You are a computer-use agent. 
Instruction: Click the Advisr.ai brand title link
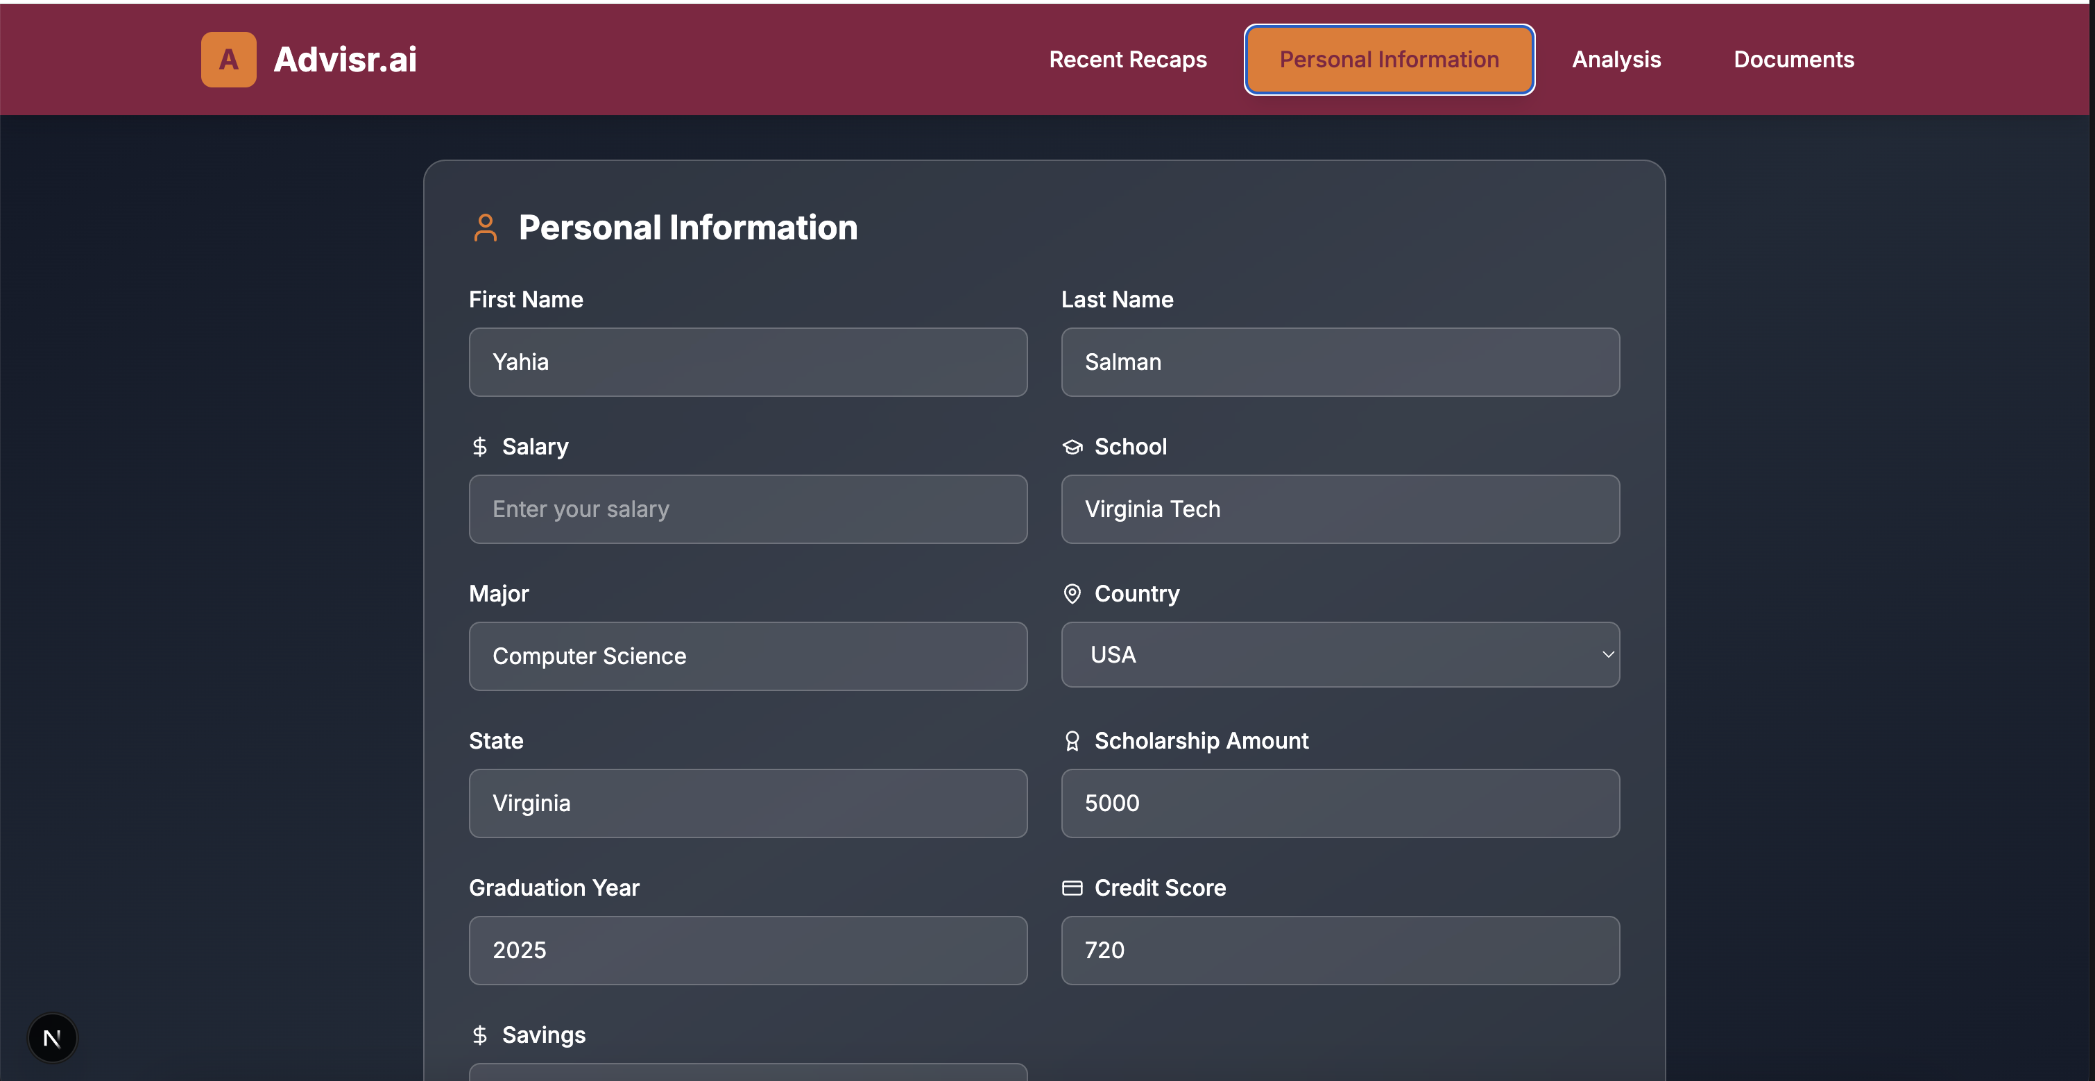click(x=345, y=60)
